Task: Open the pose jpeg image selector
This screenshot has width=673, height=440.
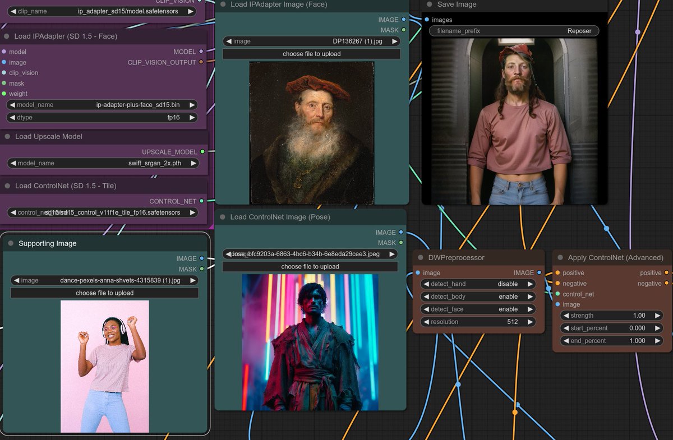Action: [x=310, y=254]
